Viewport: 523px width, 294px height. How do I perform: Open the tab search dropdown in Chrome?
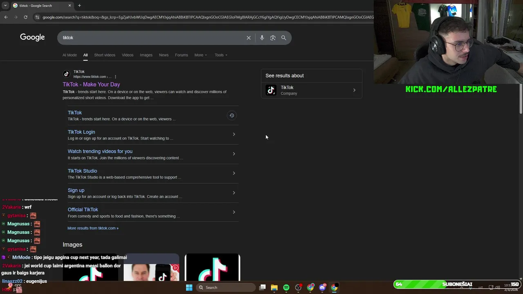pyautogui.click(x=5, y=5)
